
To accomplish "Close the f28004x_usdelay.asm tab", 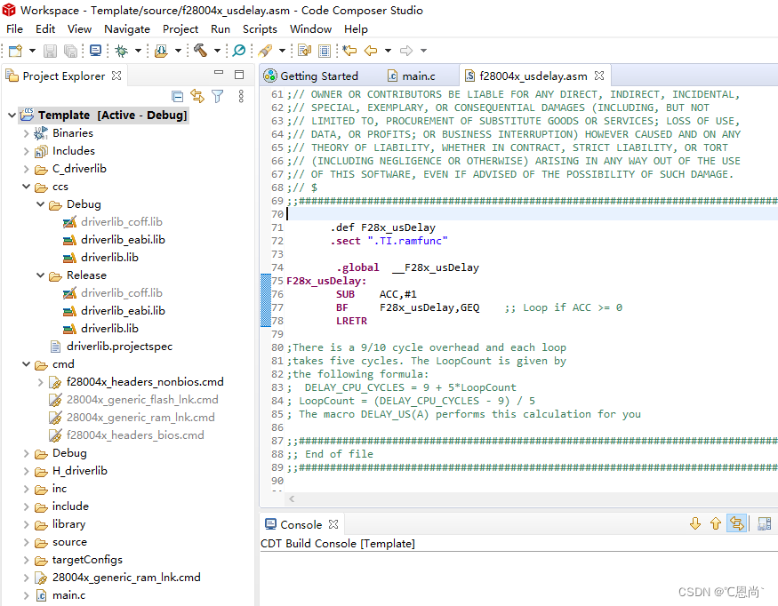I will pos(599,76).
